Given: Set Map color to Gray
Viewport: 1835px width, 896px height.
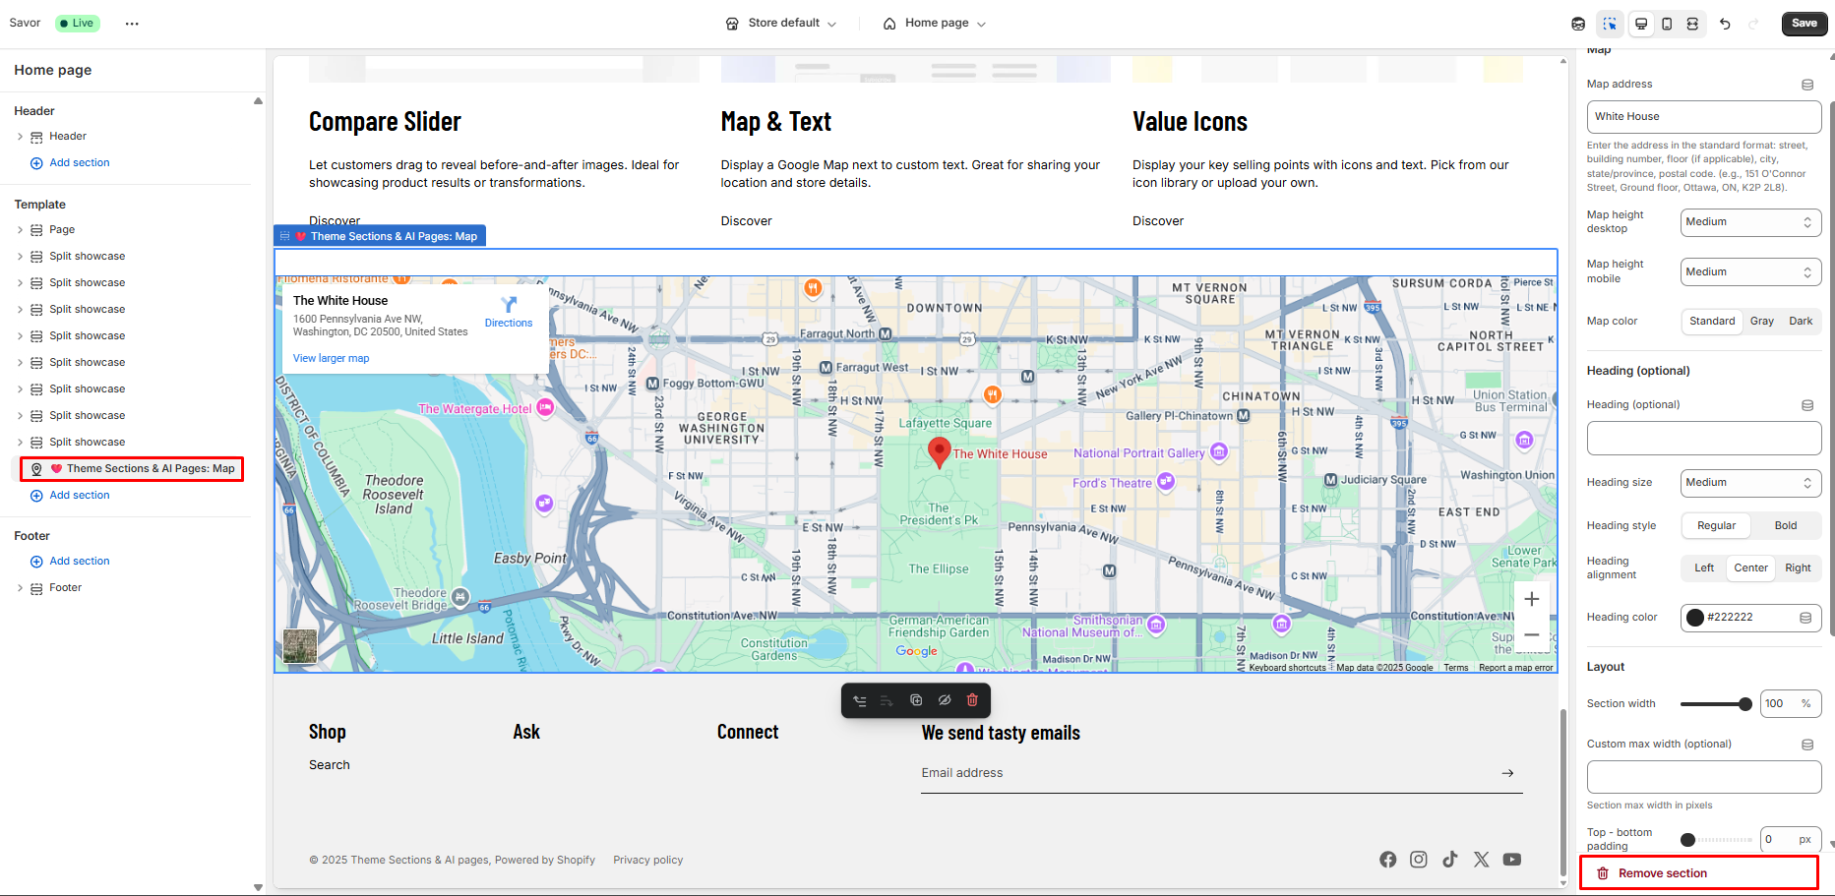Looking at the screenshot, I should coord(1762,322).
